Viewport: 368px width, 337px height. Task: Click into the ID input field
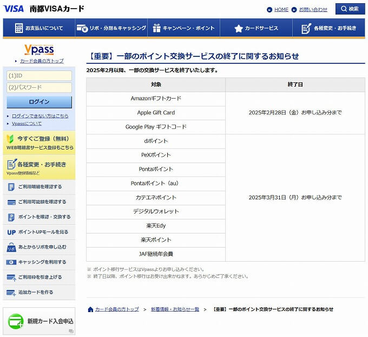[39, 76]
